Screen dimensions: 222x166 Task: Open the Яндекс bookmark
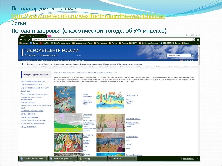tap(24, 43)
